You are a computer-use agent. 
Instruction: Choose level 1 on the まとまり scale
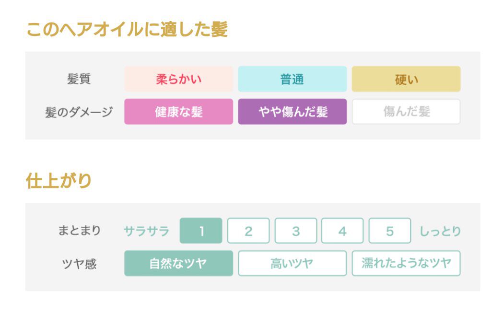click(x=201, y=231)
